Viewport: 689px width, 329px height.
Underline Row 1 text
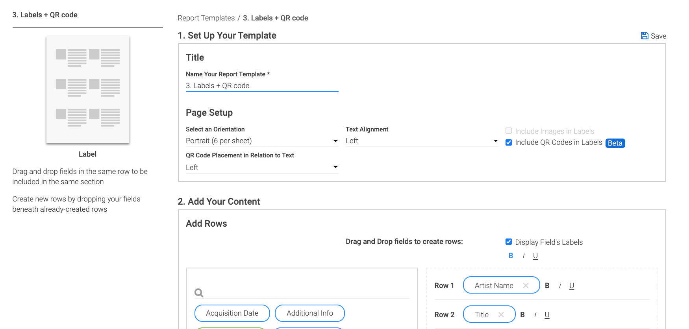[572, 286]
